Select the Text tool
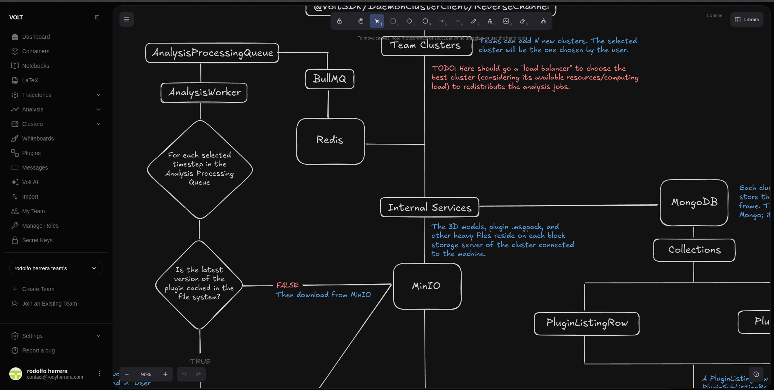This screenshot has height=390, width=774. (490, 21)
